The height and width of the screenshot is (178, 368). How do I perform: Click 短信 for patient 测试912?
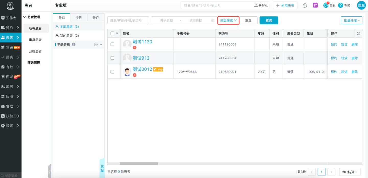click(x=344, y=58)
